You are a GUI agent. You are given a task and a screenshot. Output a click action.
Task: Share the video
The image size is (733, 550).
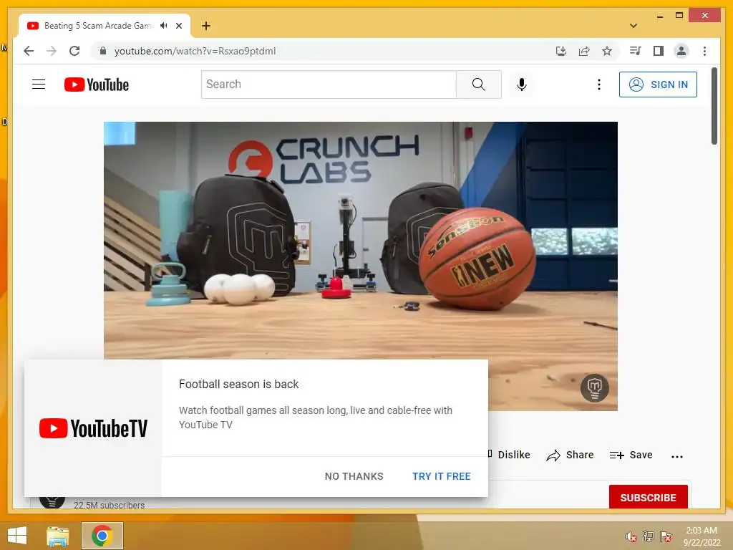click(x=570, y=455)
